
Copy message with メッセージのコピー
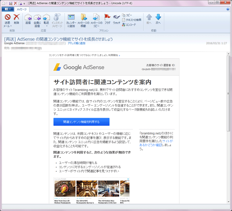point(96,21)
